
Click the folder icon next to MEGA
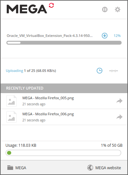click(x=10, y=168)
